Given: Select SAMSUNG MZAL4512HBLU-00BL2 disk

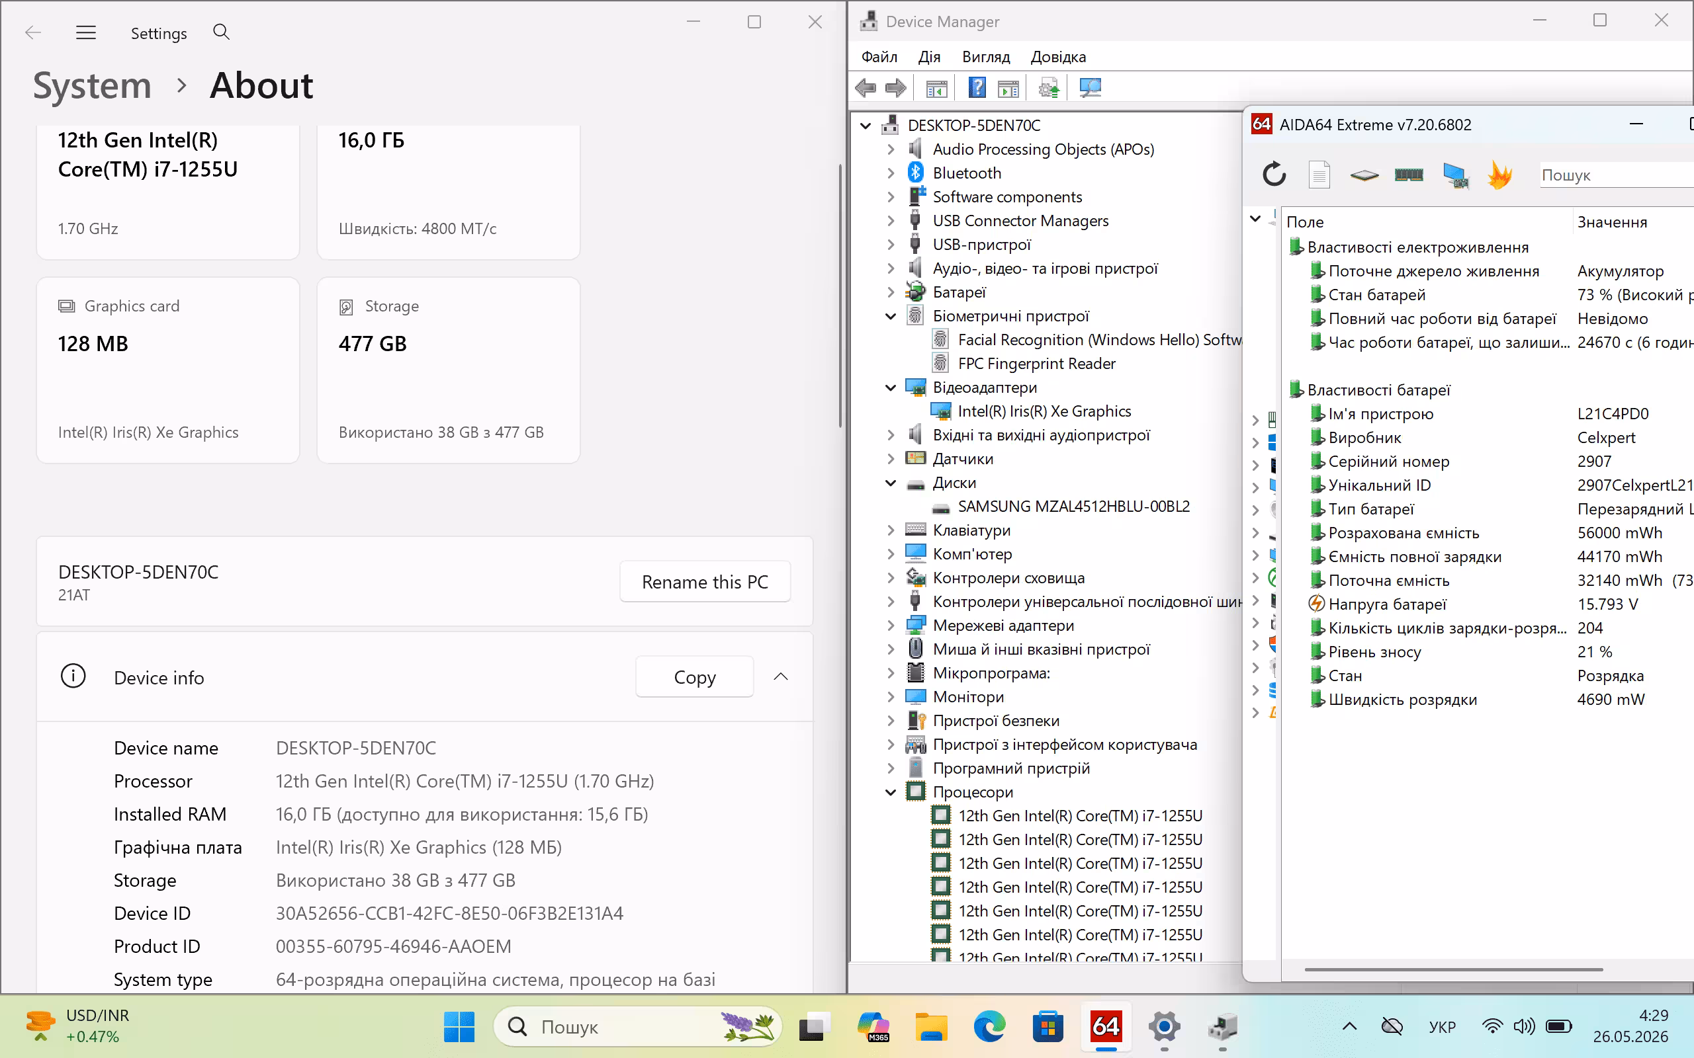Looking at the screenshot, I should [x=1073, y=507].
